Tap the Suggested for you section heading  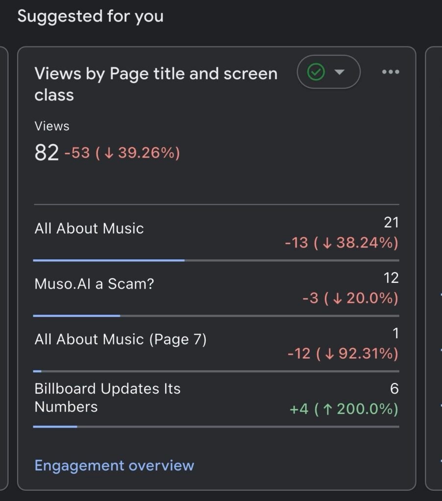click(x=91, y=16)
